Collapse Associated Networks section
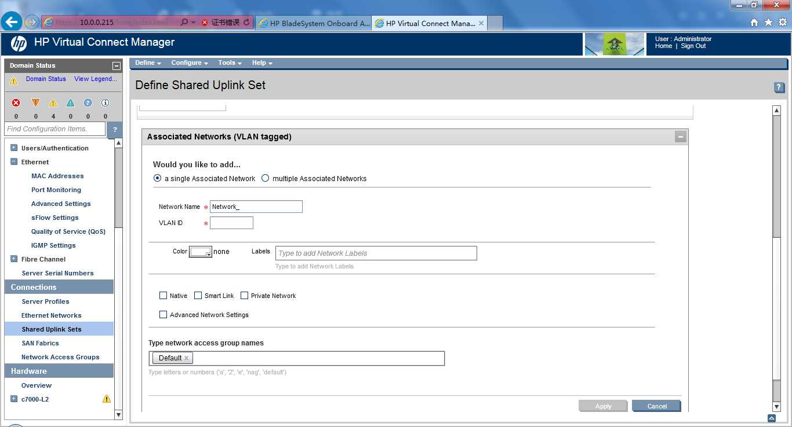The width and height of the screenshot is (792, 427). pos(681,137)
